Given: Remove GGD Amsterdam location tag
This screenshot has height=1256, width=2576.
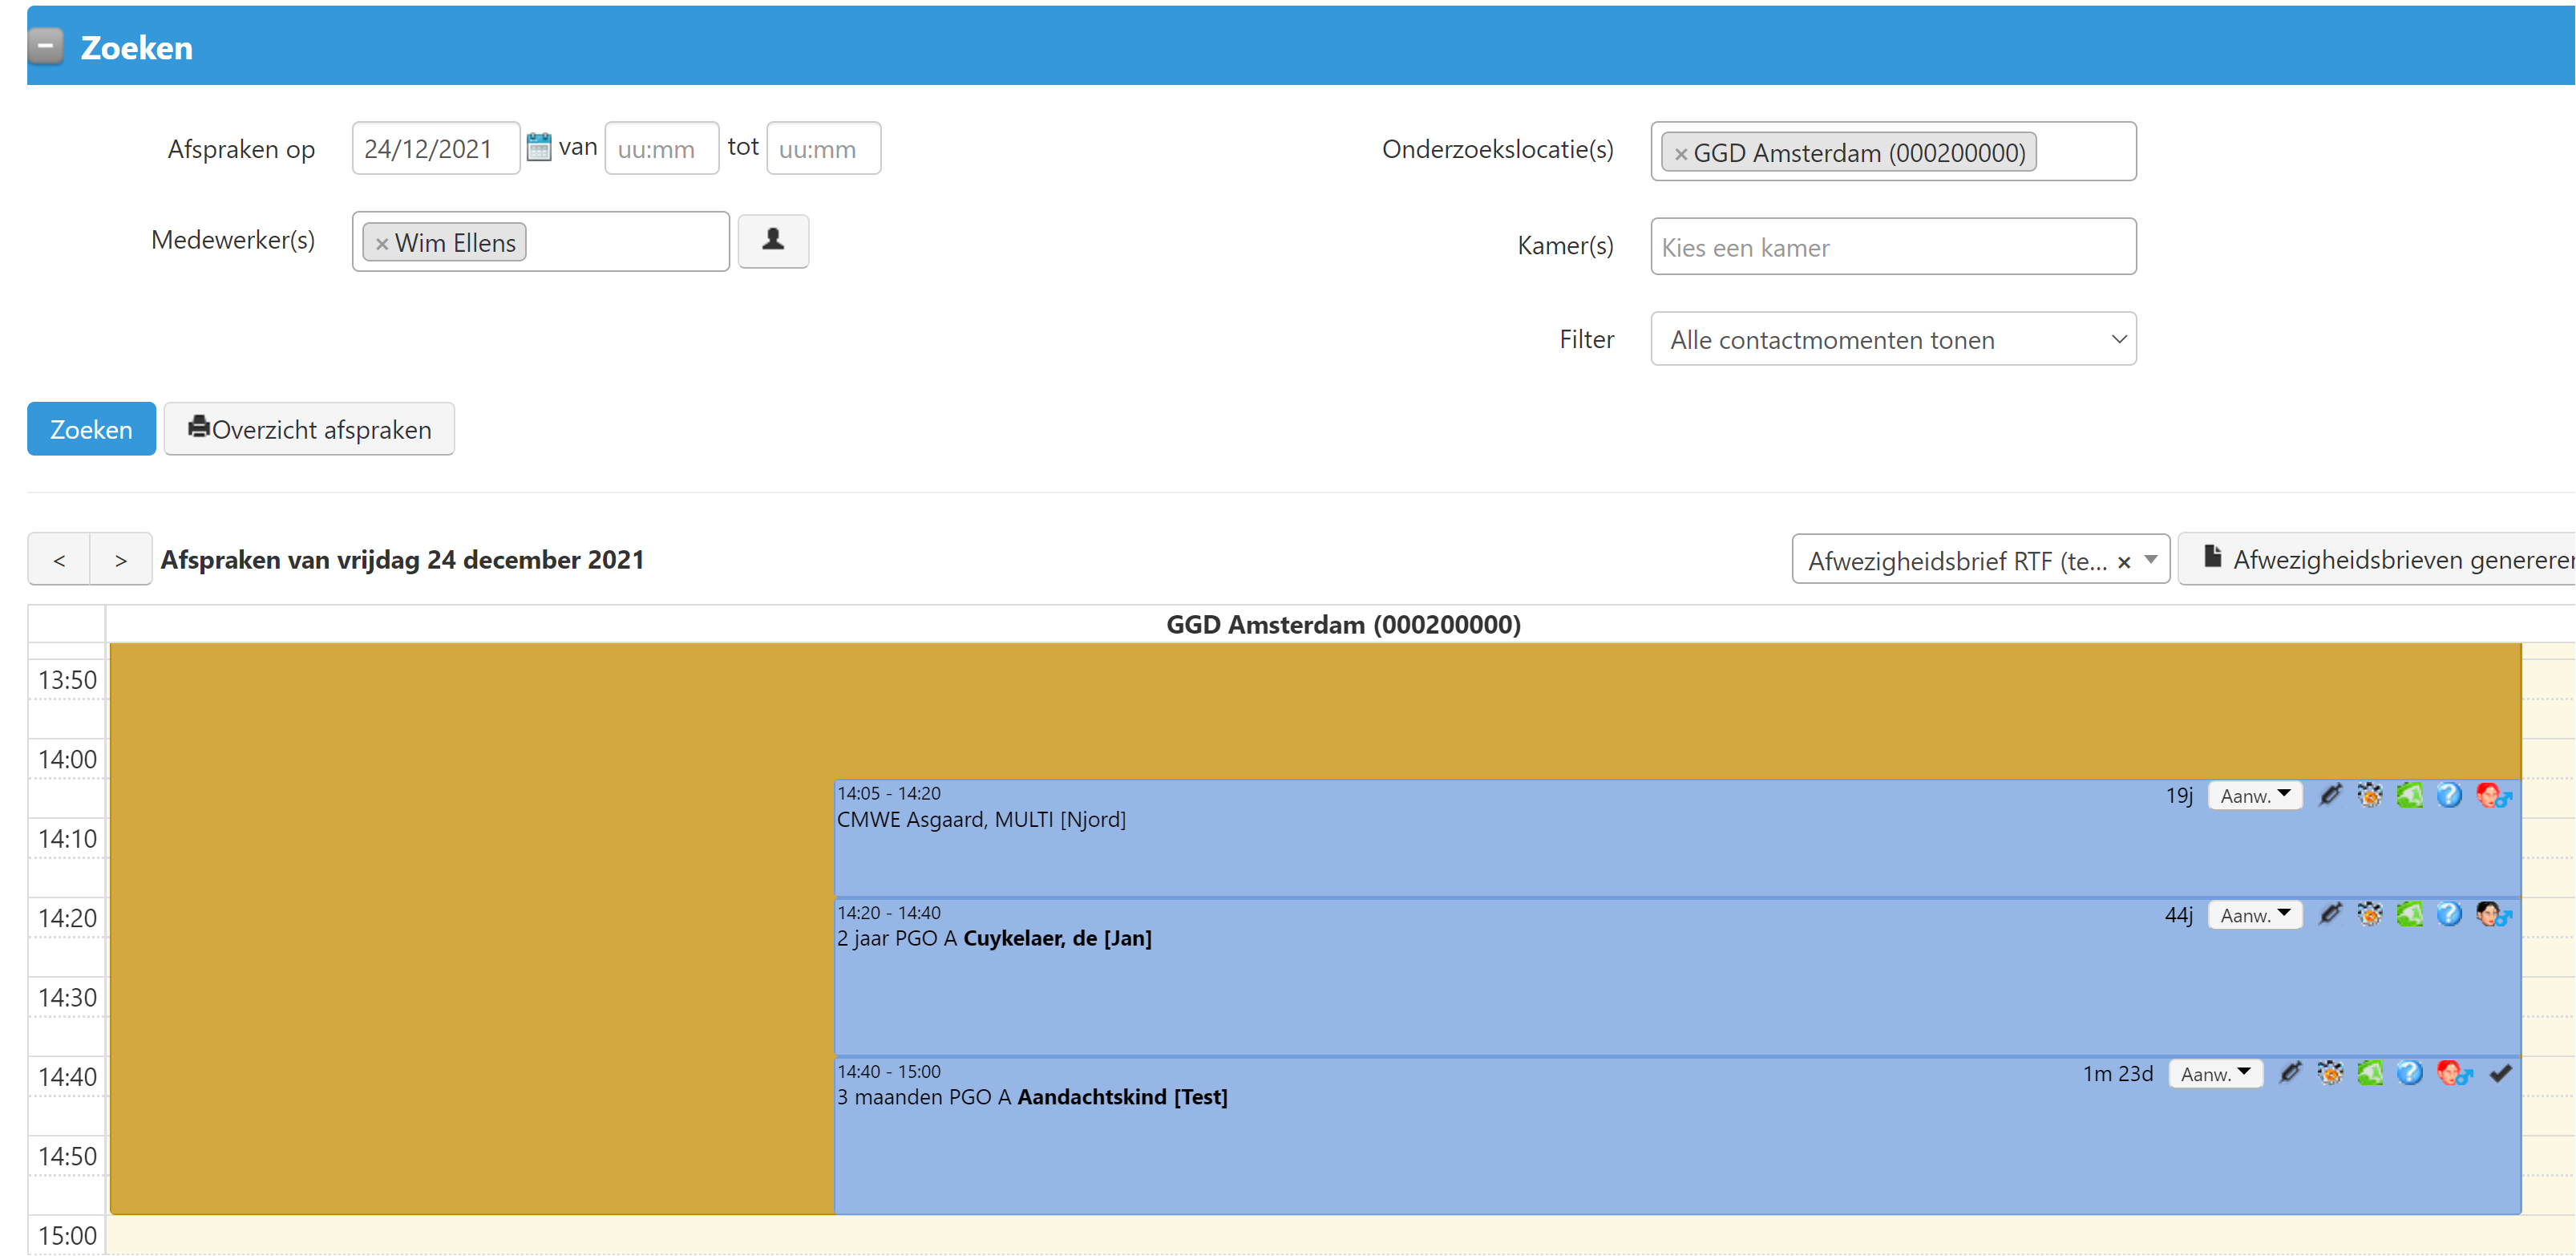Looking at the screenshot, I should click(1680, 153).
